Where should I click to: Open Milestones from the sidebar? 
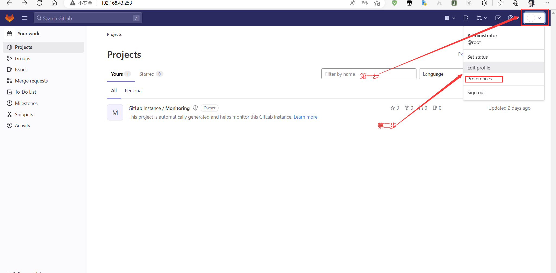[26, 103]
